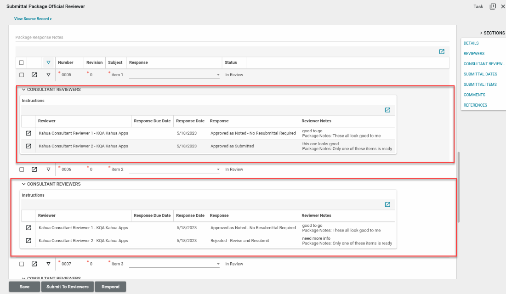The width and height of the screenshot is (506, 294).
Task: Open Consultant Reviewer 2 record for item 1
Action: click(x=28, y=146)
